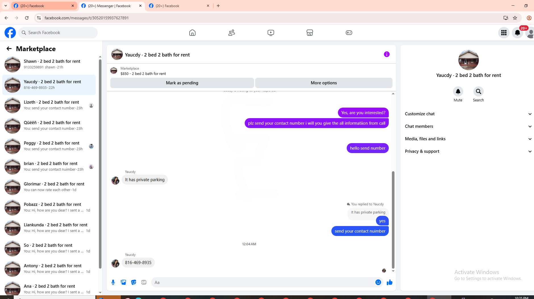Reload the page in browser
The height and width of the screenshot is (299, 534).
click(27, 18)
